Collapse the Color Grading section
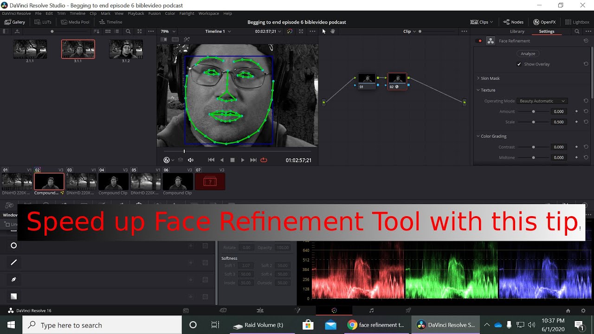This screenshot has height=334, width=594. click(x=491, y=136)
